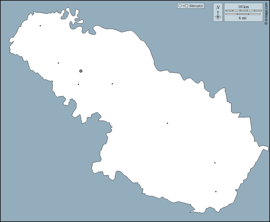Click the 10 km scale label

(x=243, y=7)
